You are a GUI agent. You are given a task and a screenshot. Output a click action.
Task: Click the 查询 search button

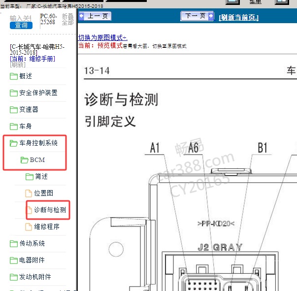[x=21, y=25]
